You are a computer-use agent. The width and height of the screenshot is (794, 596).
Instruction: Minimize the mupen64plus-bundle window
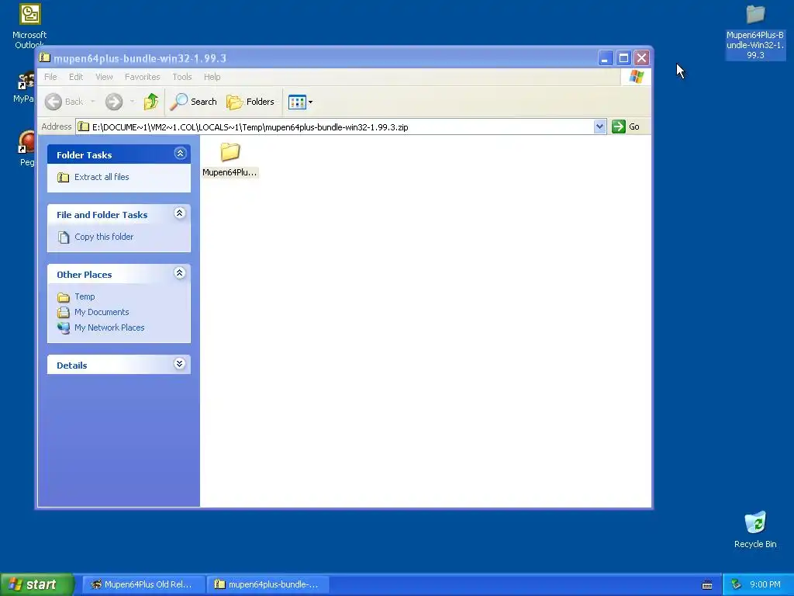605,58
